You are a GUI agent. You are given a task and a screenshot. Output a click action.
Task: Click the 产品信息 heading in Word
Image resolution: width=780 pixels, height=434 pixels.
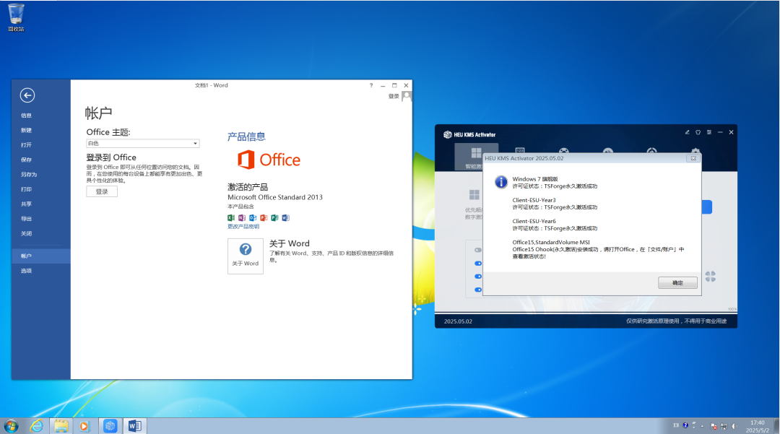(246, 136)
